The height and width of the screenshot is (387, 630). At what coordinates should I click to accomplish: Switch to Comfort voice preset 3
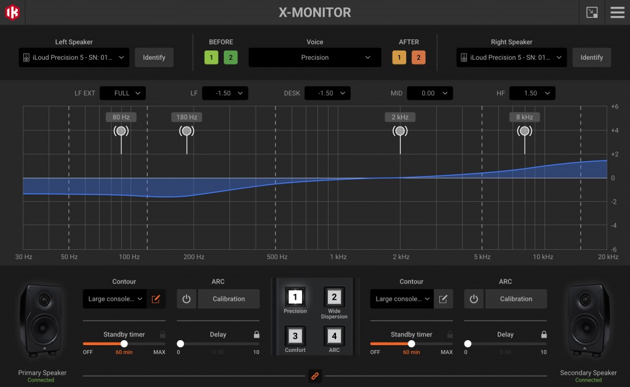(295, 337)
